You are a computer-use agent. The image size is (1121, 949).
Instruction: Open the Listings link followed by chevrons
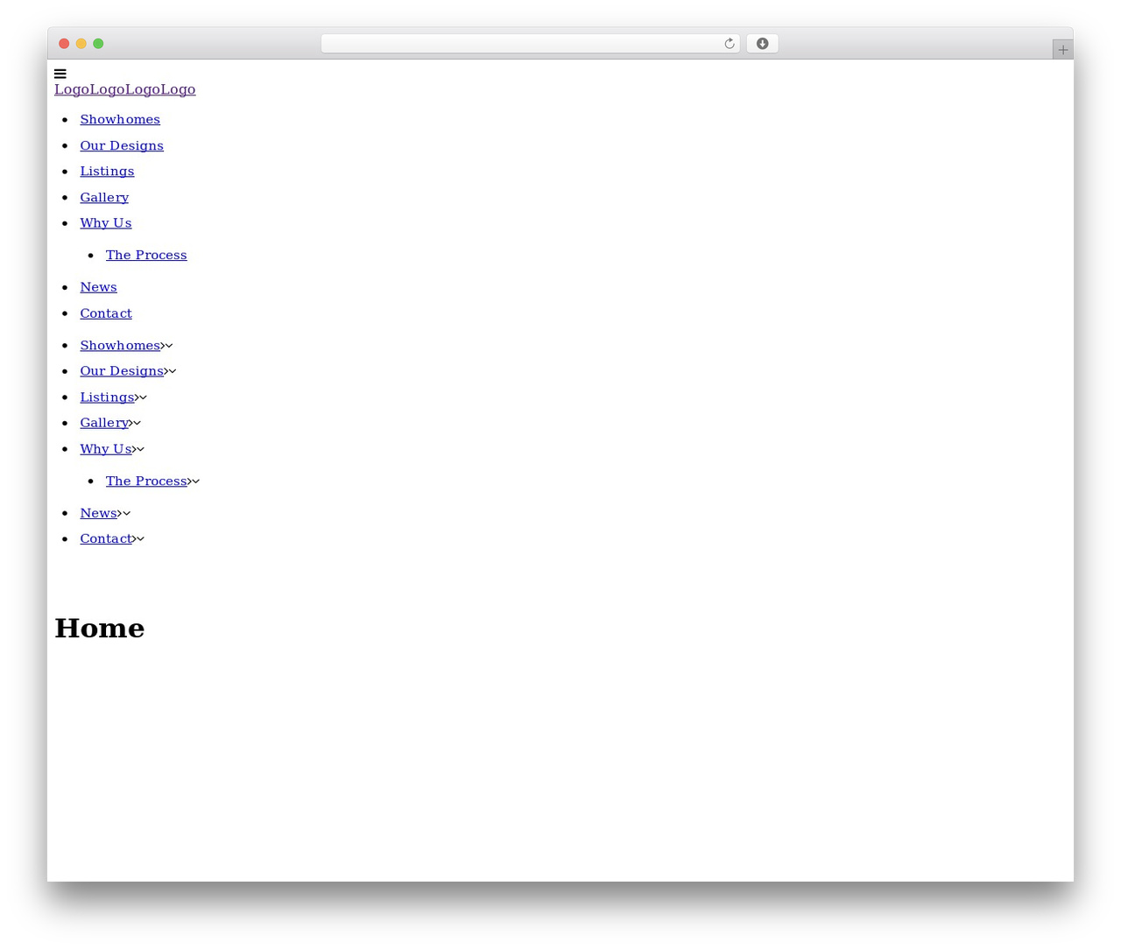coord(107,397)
